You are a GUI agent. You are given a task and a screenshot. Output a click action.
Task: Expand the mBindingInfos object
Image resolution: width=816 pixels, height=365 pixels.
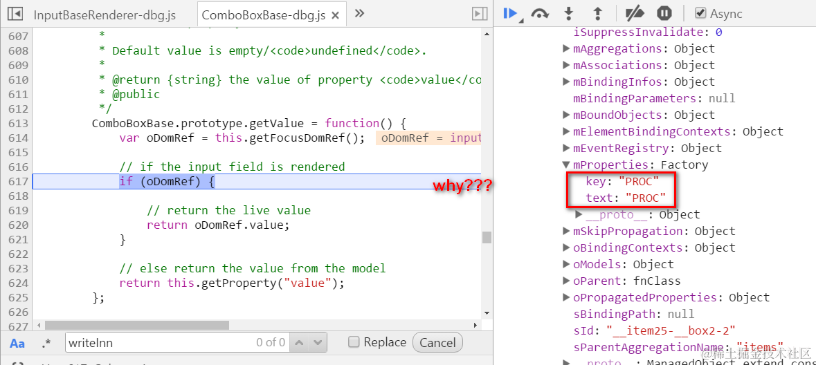coord(567,82)
